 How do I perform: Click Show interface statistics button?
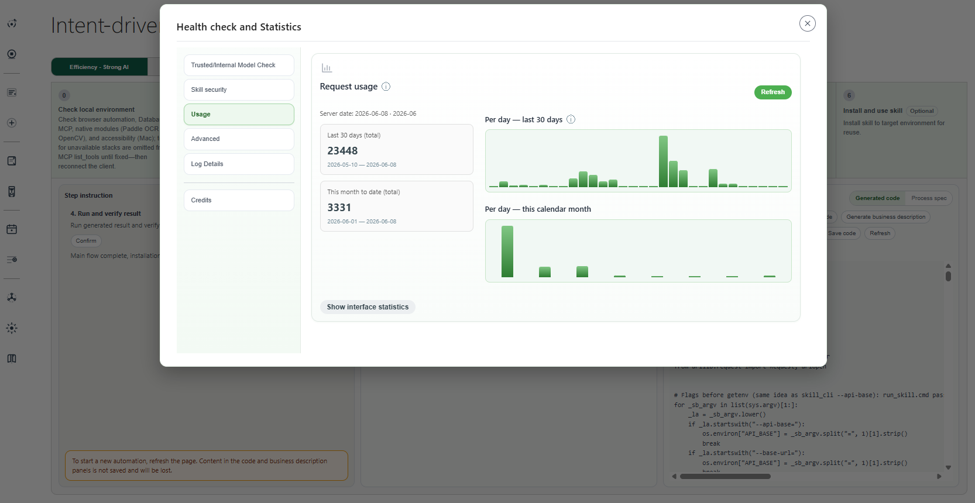pyautogui.click(x=368, y=307)
